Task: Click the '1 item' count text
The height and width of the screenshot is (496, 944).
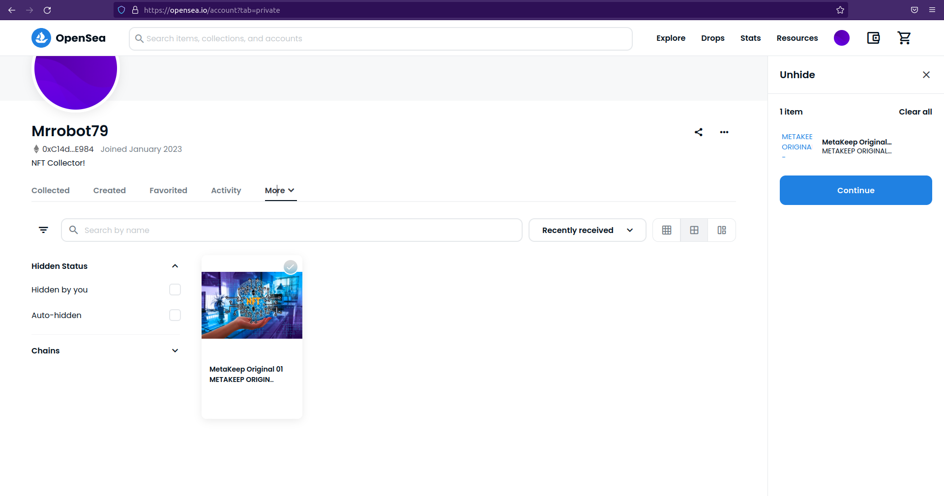Action: [791, 112]
